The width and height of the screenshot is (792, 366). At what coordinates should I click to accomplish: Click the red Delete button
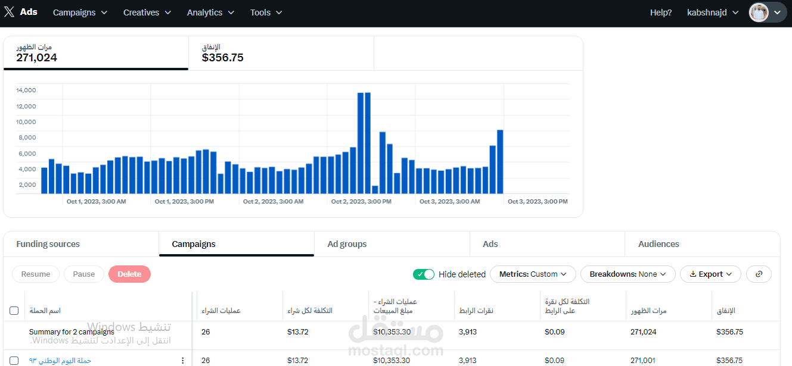[x=129, y=274]
